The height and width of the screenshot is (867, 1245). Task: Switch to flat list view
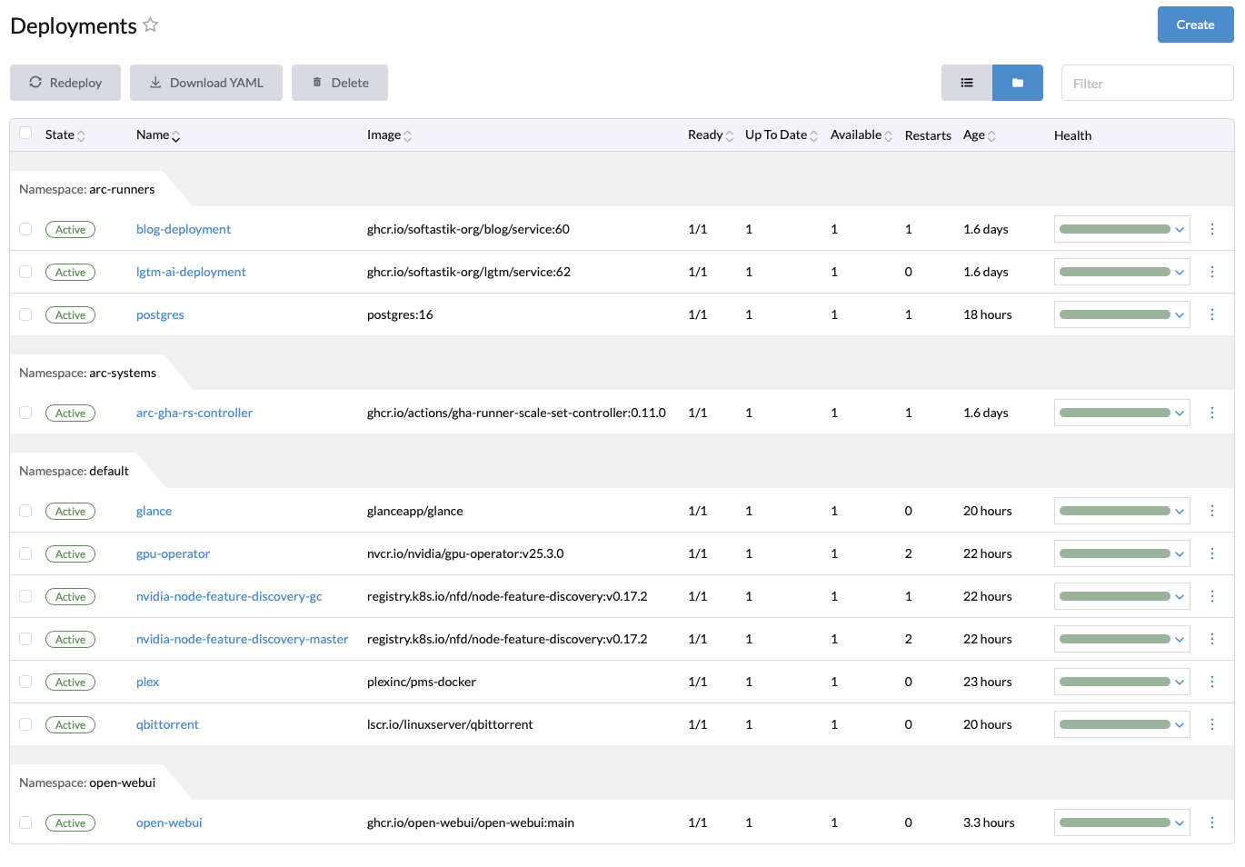pyautogui.click(x=967, y=83)
